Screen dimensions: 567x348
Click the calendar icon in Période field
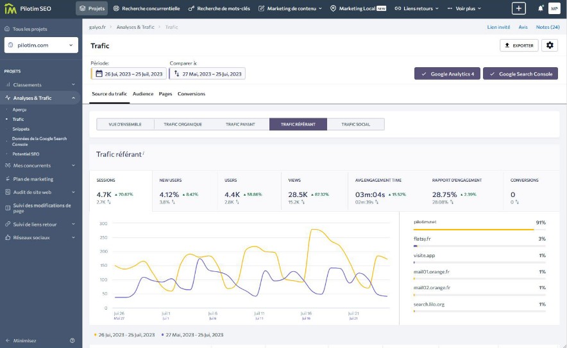[x=99, y=74]
